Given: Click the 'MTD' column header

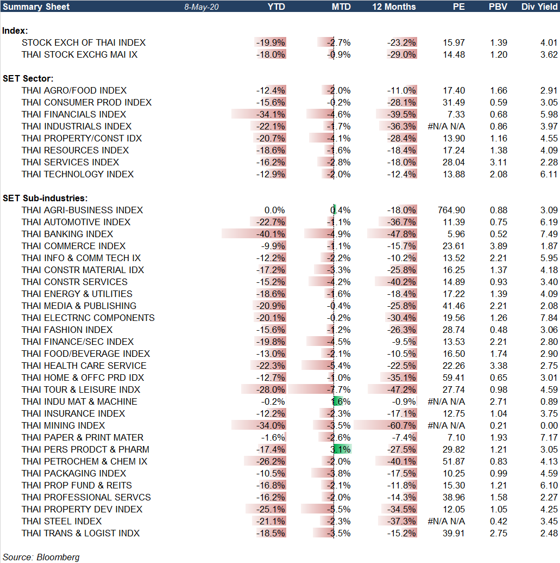Looking at the screenshot, I should click(341, 7).
